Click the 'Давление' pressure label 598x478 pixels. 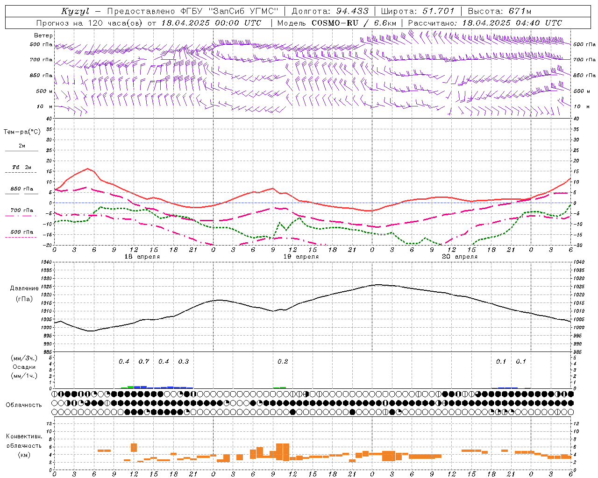[24, 288]
